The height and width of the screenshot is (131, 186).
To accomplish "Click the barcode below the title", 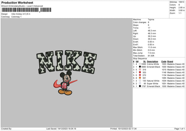I will pos(26,10).
